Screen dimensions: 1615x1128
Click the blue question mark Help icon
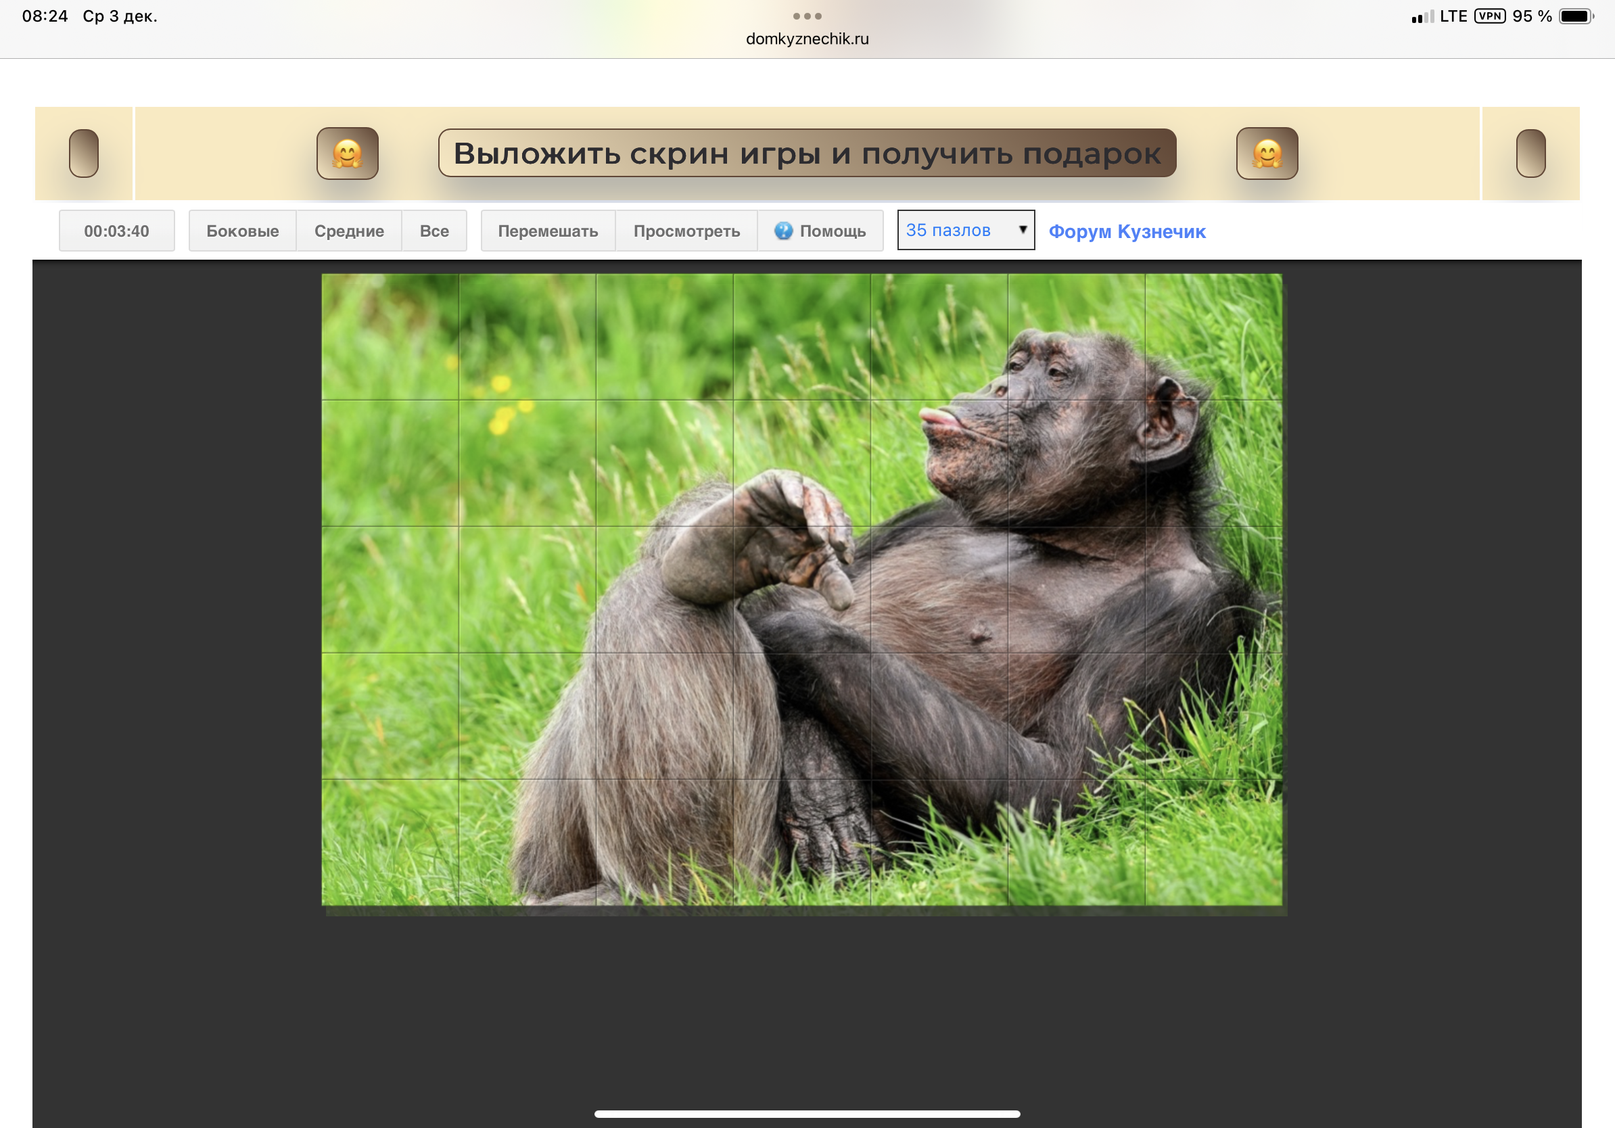(783, 231)
